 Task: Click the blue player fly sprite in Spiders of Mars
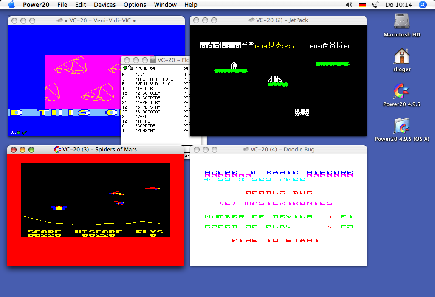[59, 208]
